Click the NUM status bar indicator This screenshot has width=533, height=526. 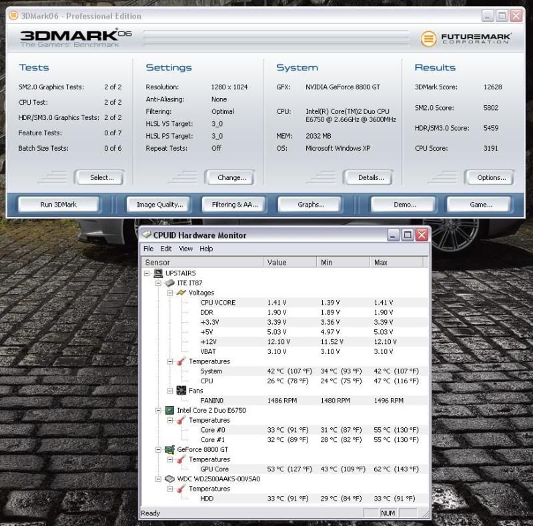click(x=388, y=513)
